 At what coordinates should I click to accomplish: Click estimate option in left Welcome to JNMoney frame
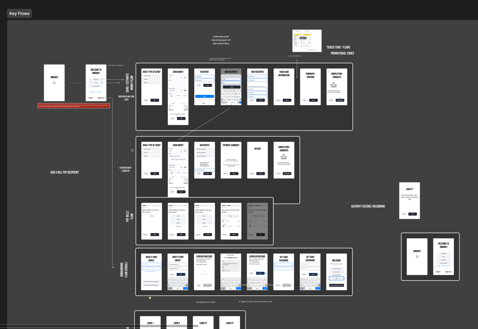[x=96, y=80]
